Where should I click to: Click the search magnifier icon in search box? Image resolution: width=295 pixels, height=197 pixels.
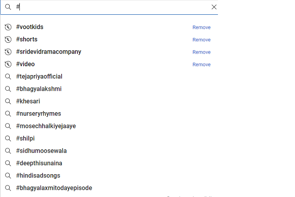(x=8, y=7)
